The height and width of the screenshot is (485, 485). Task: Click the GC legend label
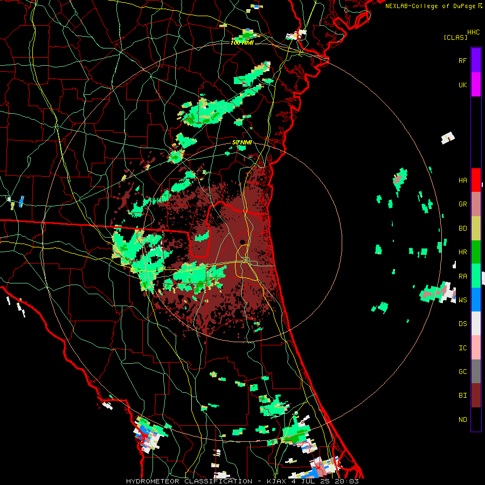point(462,372)
